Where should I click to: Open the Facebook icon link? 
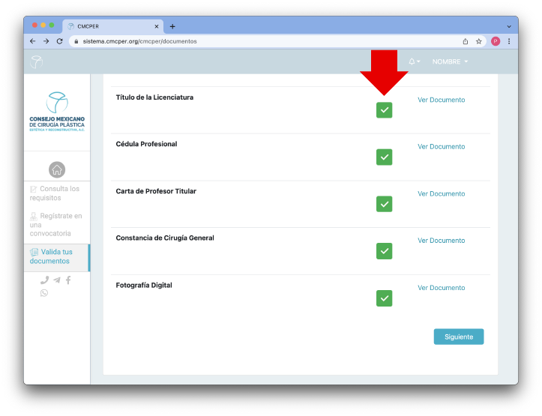[68, 280]
